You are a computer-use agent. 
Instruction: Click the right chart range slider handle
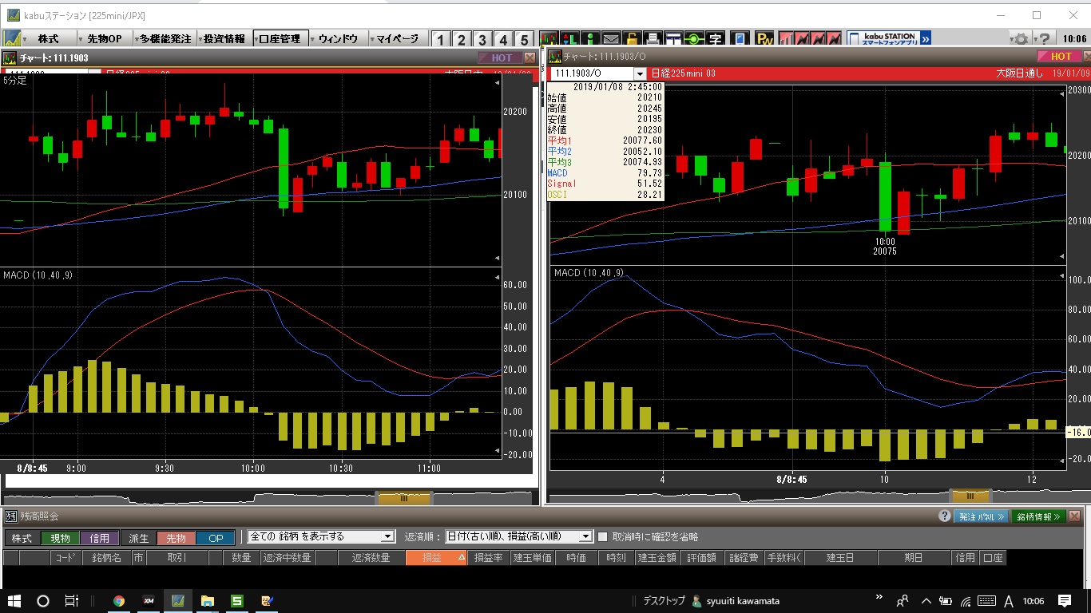point(970,496)
